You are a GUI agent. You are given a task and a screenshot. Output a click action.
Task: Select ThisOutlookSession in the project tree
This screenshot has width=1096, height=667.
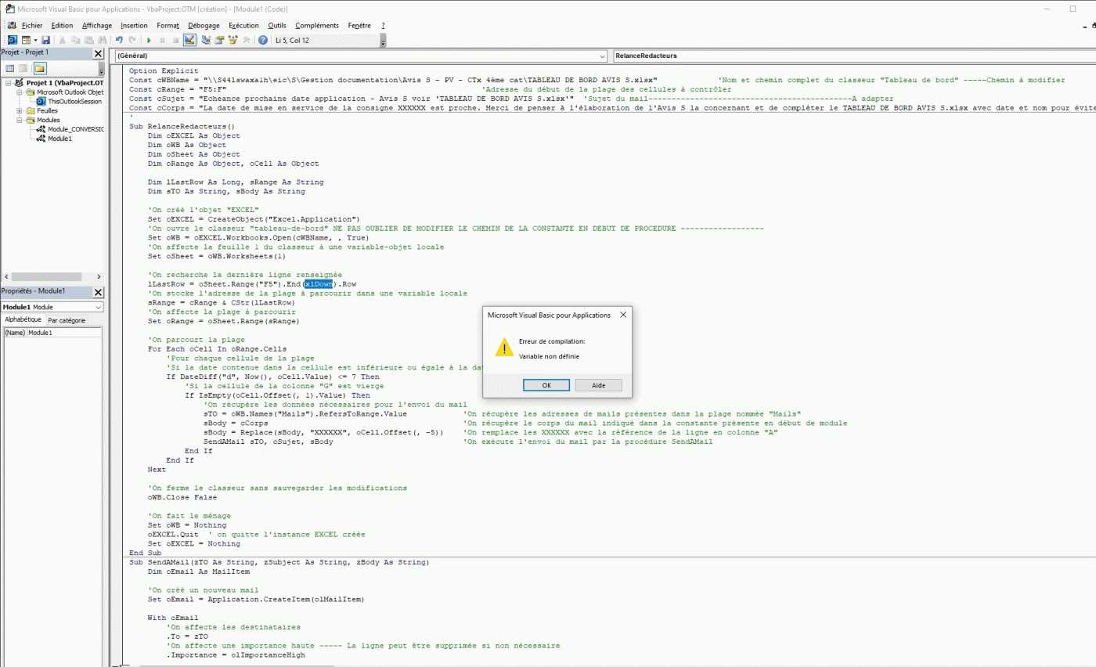[74, 101]
